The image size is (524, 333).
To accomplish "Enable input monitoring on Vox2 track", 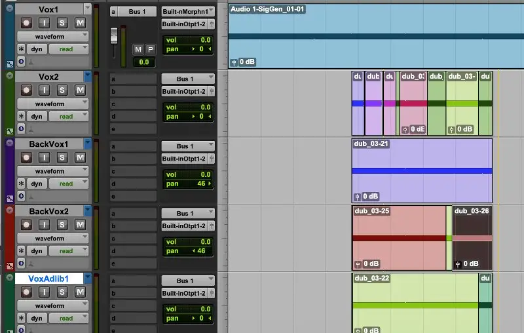I will click(45, 90).
